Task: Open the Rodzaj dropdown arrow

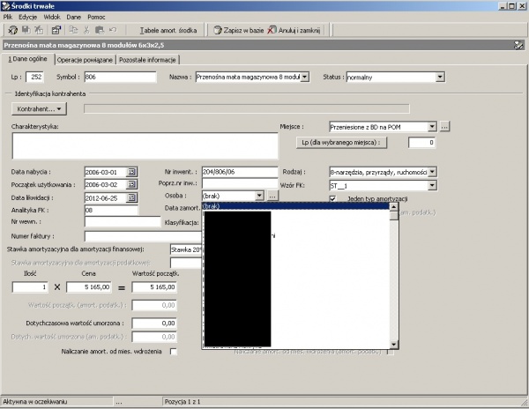Action: 432,172
